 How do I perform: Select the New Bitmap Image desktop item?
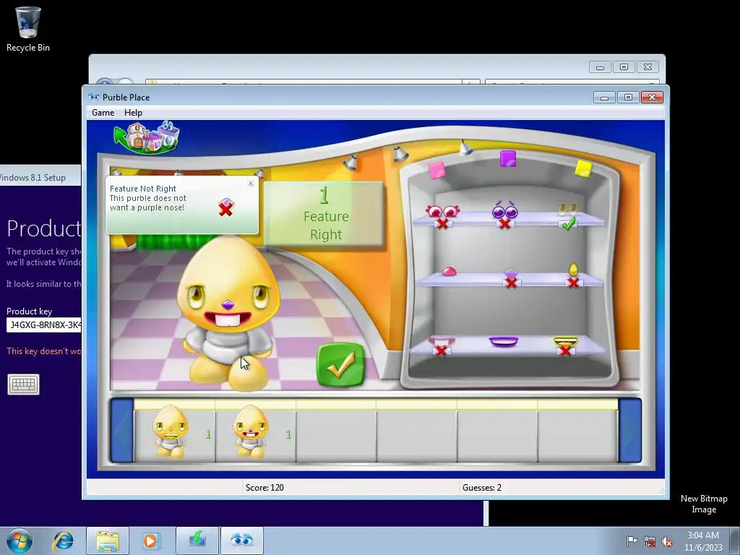point(704,504)
